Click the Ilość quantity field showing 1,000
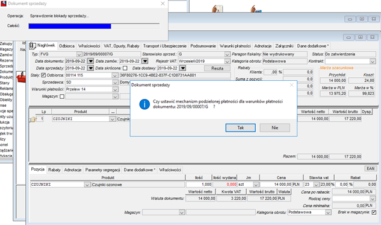This screenshot has width=381, height=225. click(x=199, y=185)
